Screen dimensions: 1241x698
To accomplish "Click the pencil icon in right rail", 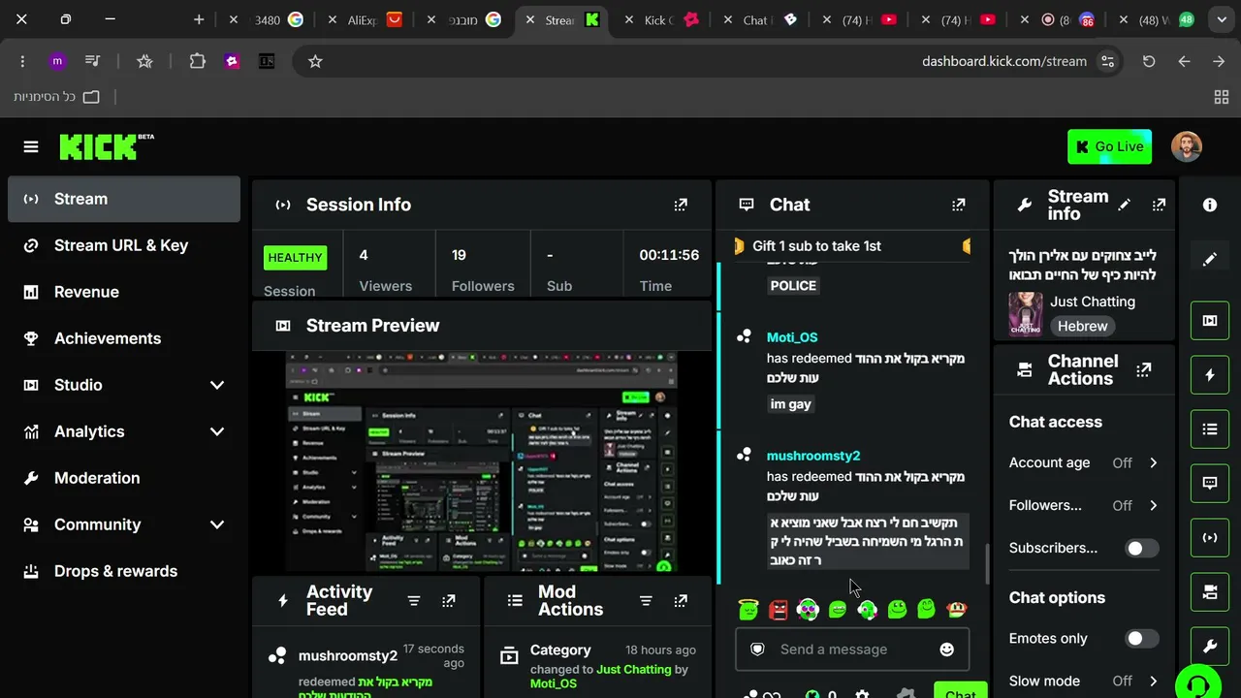I will tap(1210, 260).
